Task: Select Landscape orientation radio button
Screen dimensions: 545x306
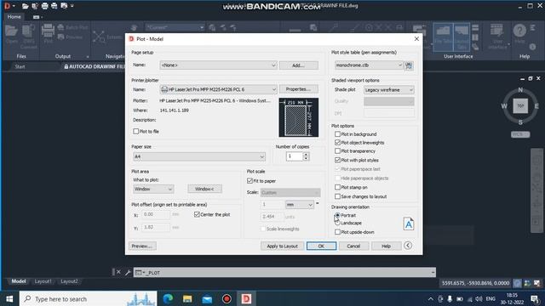Action: click(x=337, y=223)
